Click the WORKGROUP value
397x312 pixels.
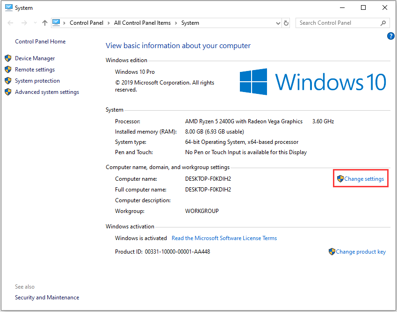tap(202, 211)
